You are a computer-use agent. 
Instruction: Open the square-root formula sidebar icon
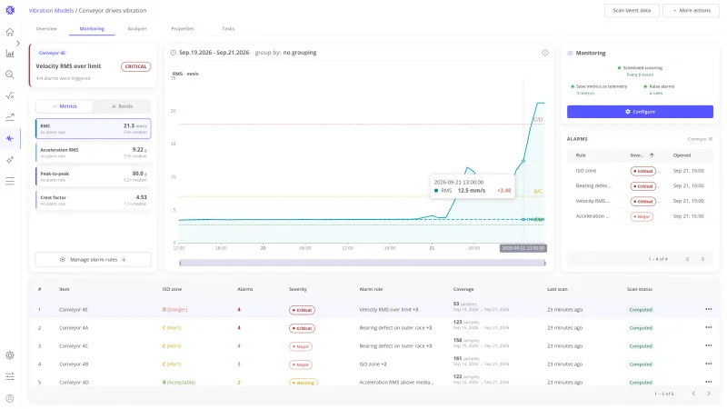pos(10,95)
